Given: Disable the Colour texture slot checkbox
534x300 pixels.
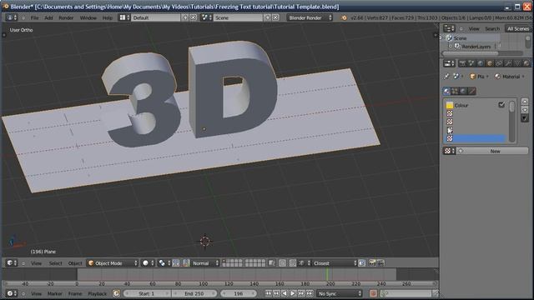Looking at the screenshot, I should pos(501,105).
